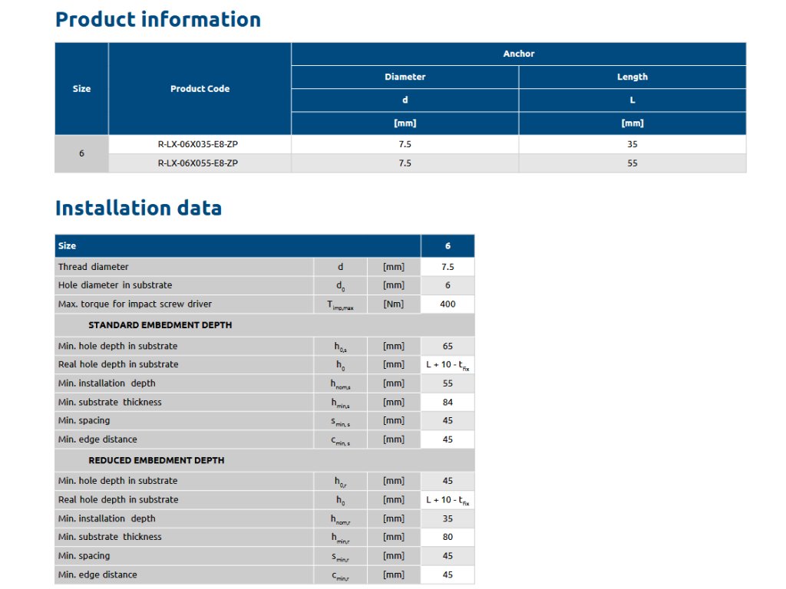Click the Product information heading
The width and height of the screenshot is (786, 589).
(x=157, y=19)
